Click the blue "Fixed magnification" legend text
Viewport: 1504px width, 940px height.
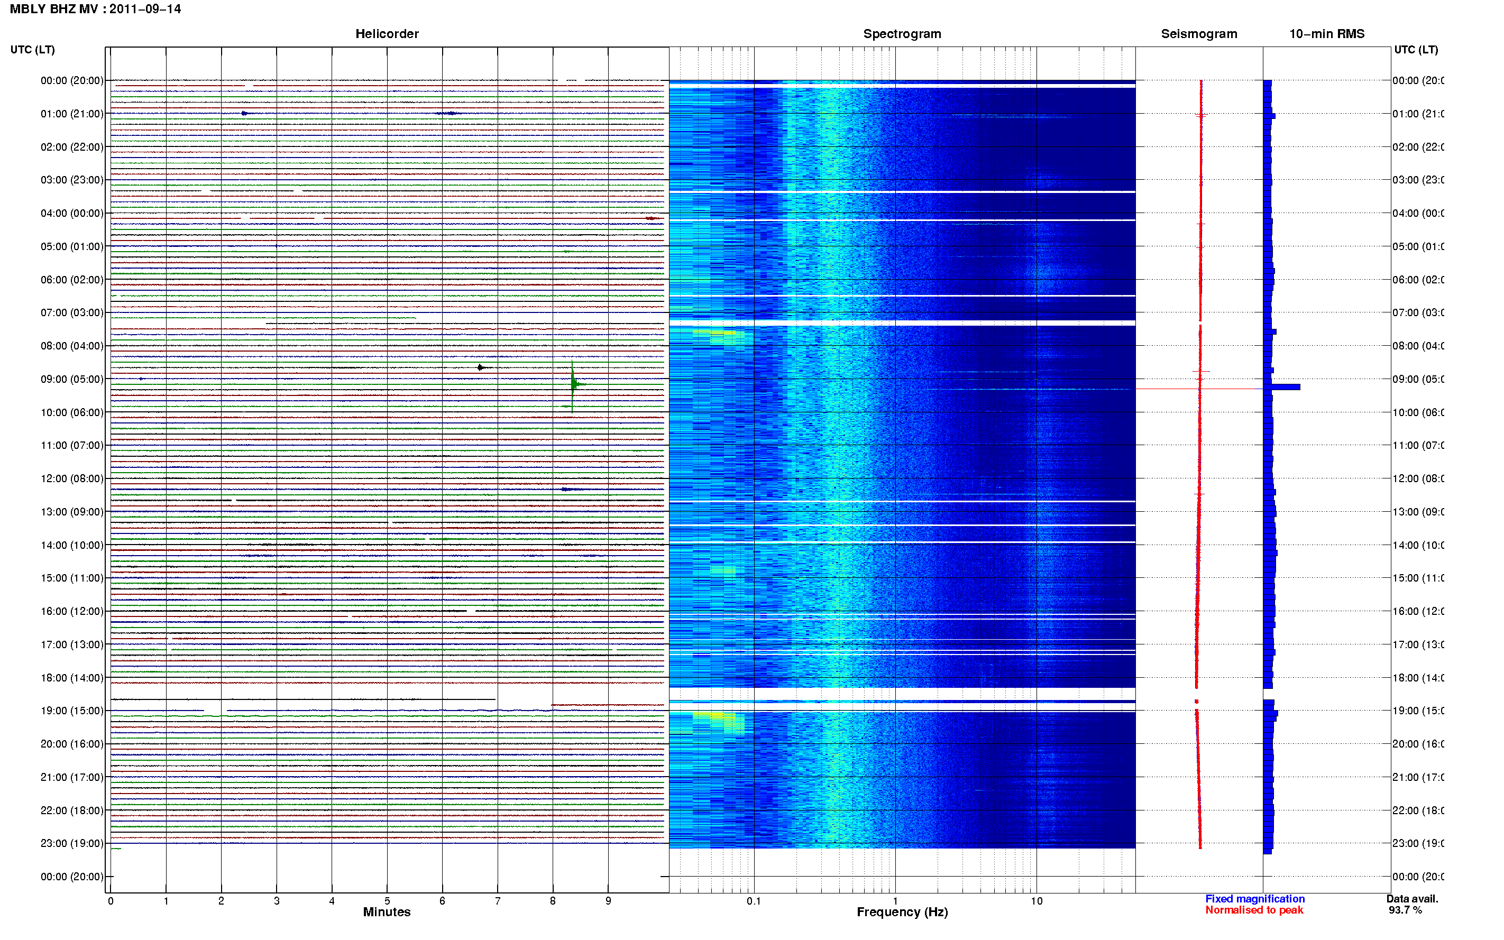tap(1255, 899)
